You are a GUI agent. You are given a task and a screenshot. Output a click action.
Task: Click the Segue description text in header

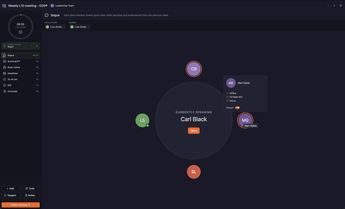[x=116, y=15]
